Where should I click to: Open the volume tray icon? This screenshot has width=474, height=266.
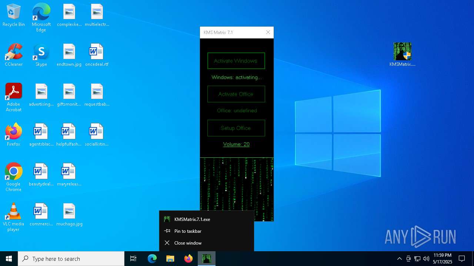click(426, 259)
